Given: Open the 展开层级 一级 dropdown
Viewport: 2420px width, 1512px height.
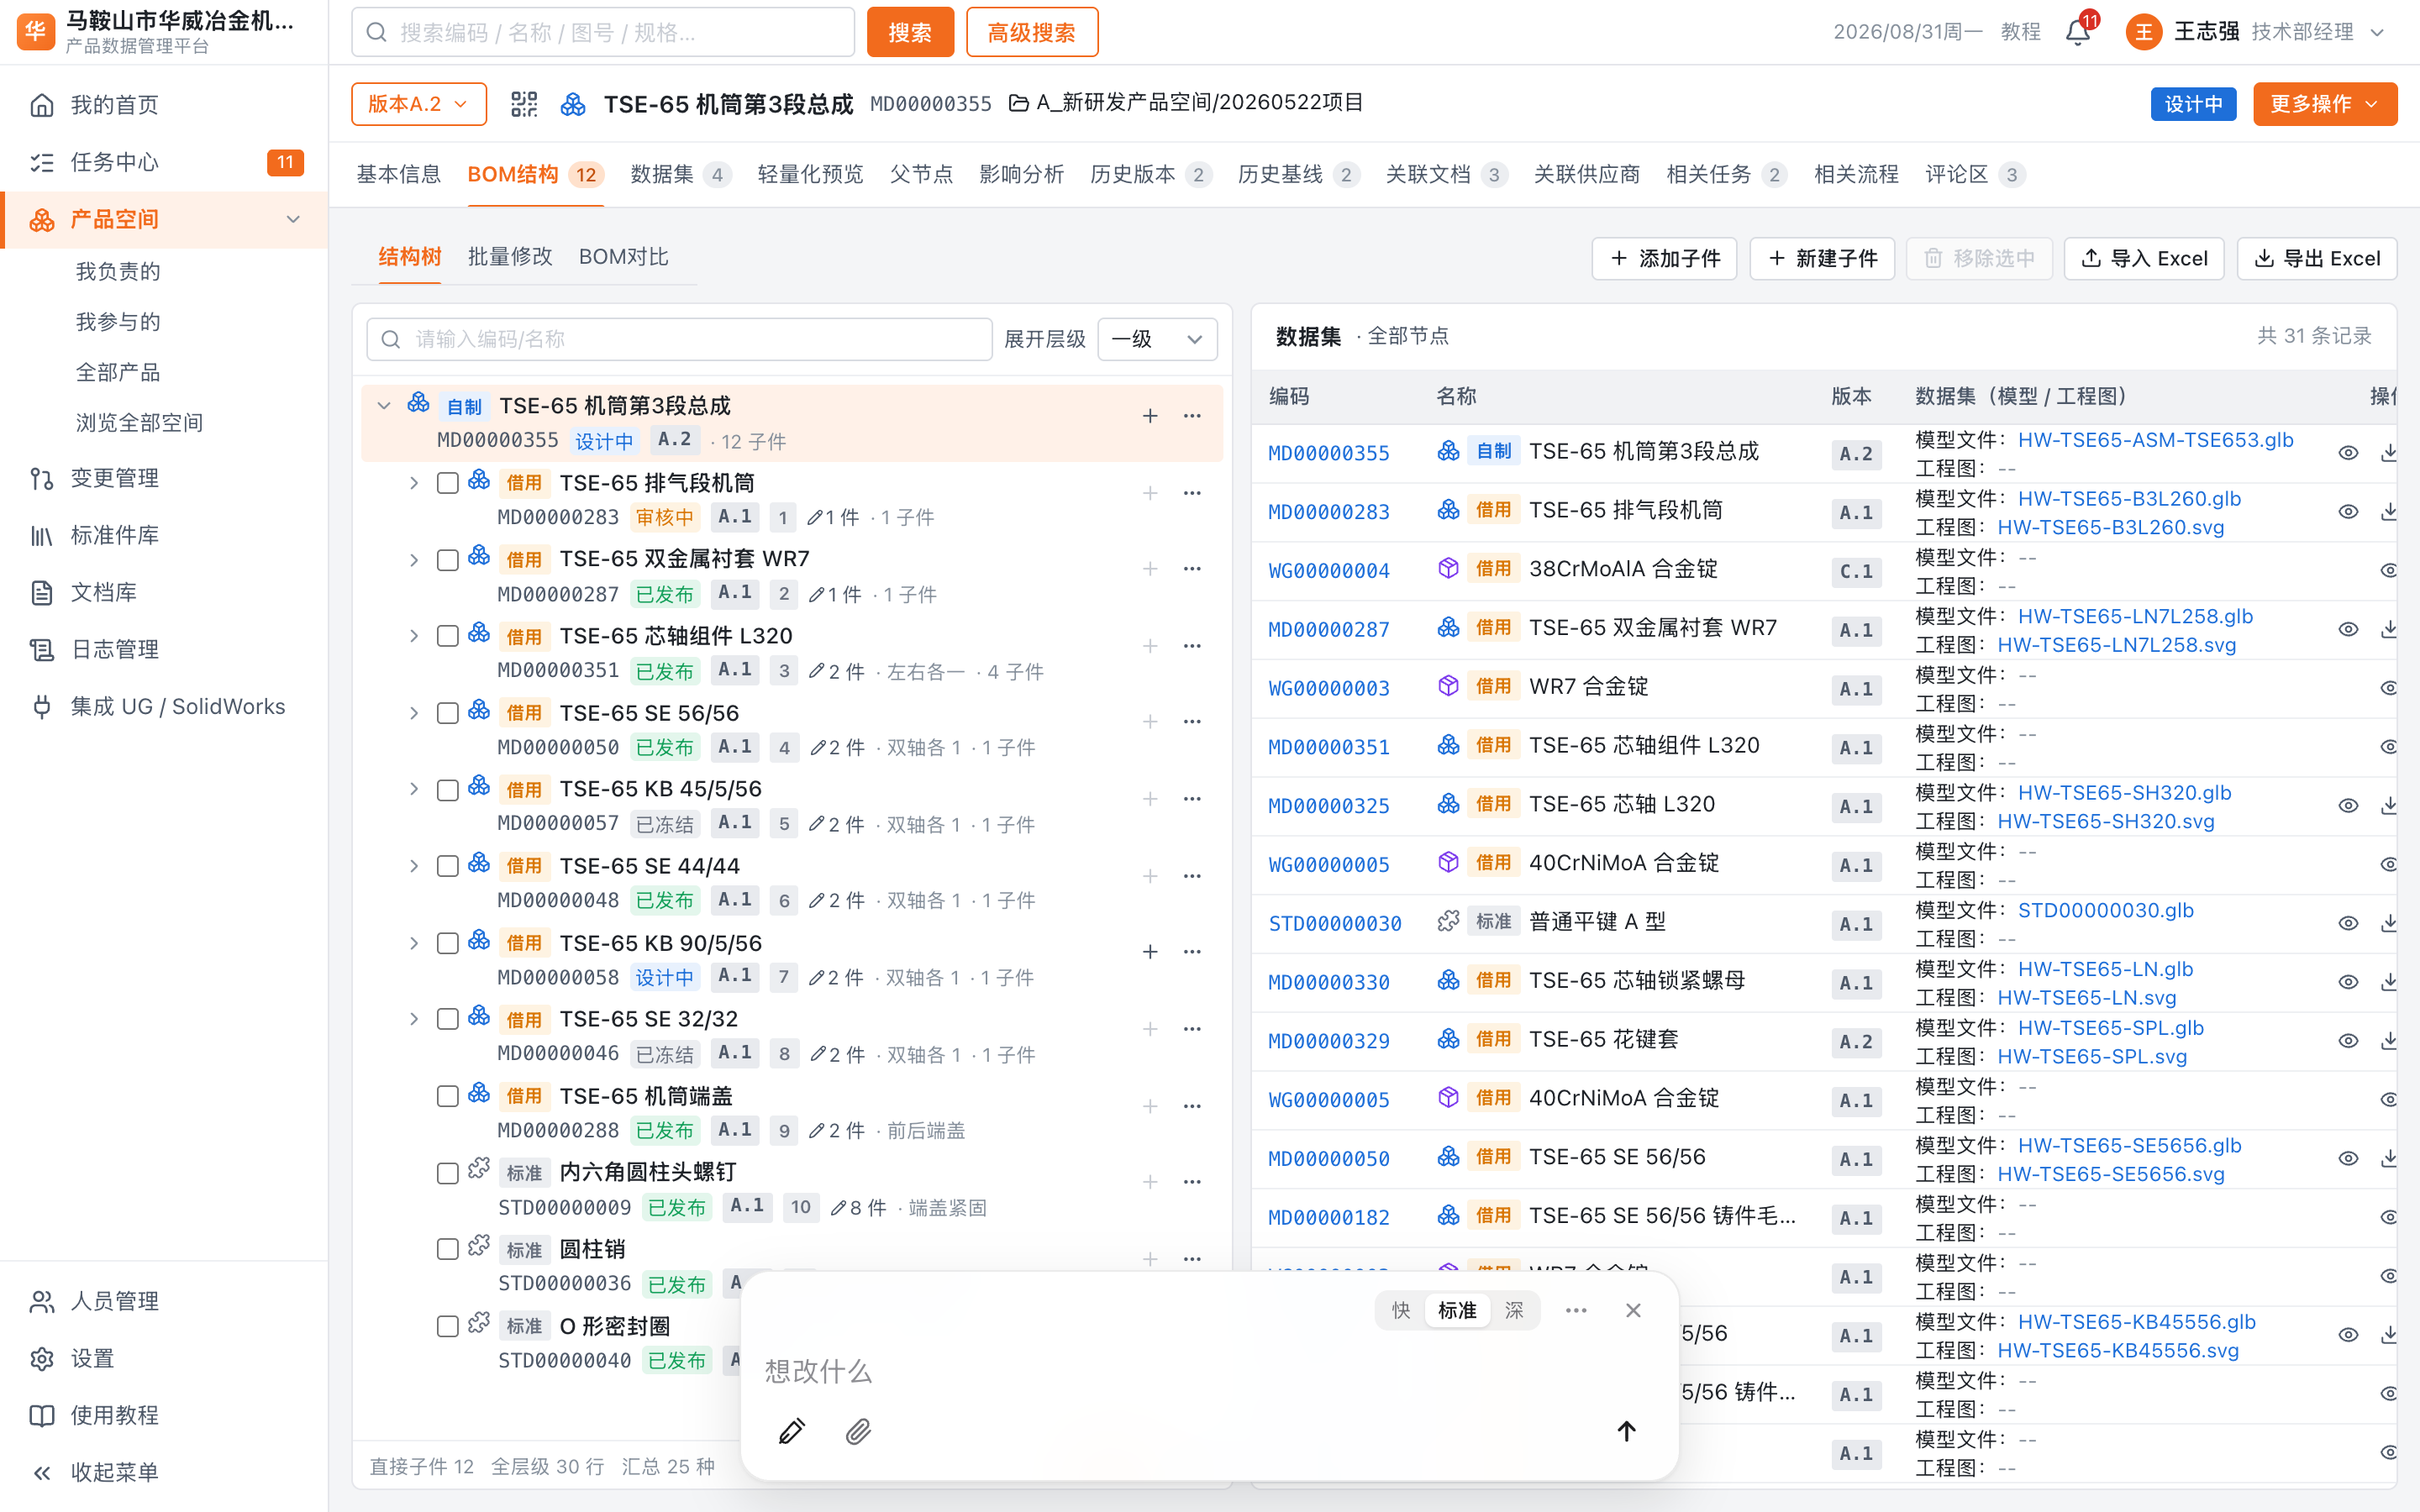Looking at the screenshot, I should 1157,339.
